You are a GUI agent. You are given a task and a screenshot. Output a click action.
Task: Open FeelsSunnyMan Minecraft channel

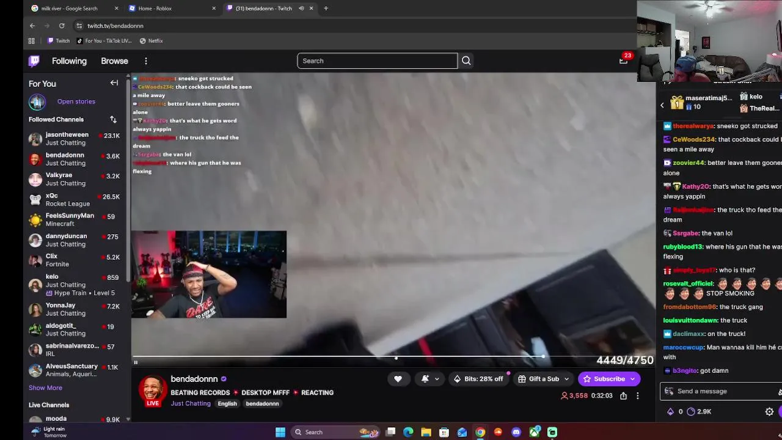point(75,220)
